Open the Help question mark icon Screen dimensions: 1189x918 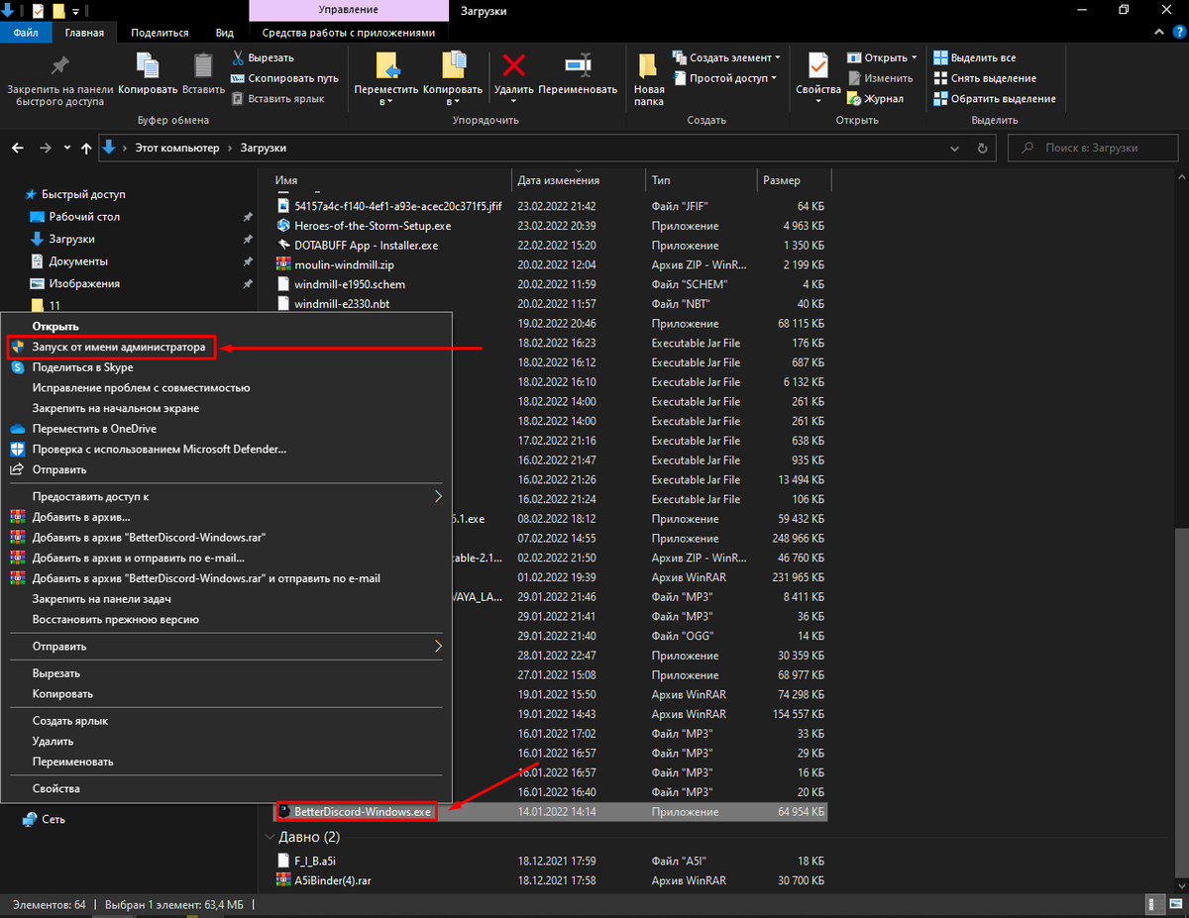click(1178, 33)
